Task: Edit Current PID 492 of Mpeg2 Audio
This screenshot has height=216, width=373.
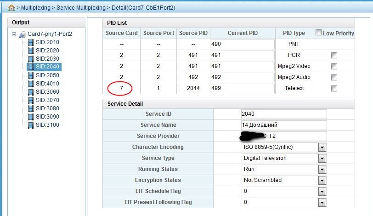Action: point(243,77)
